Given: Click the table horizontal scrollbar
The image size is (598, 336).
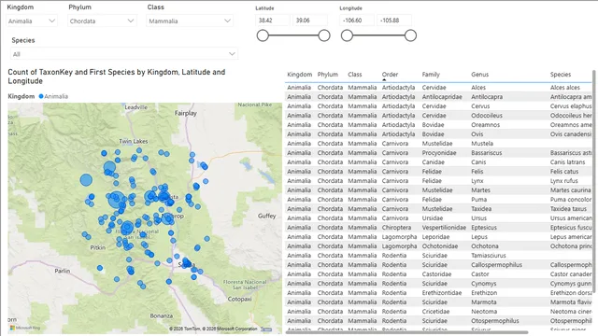Looking at the screenshot, I should click(x=406, y=332).
